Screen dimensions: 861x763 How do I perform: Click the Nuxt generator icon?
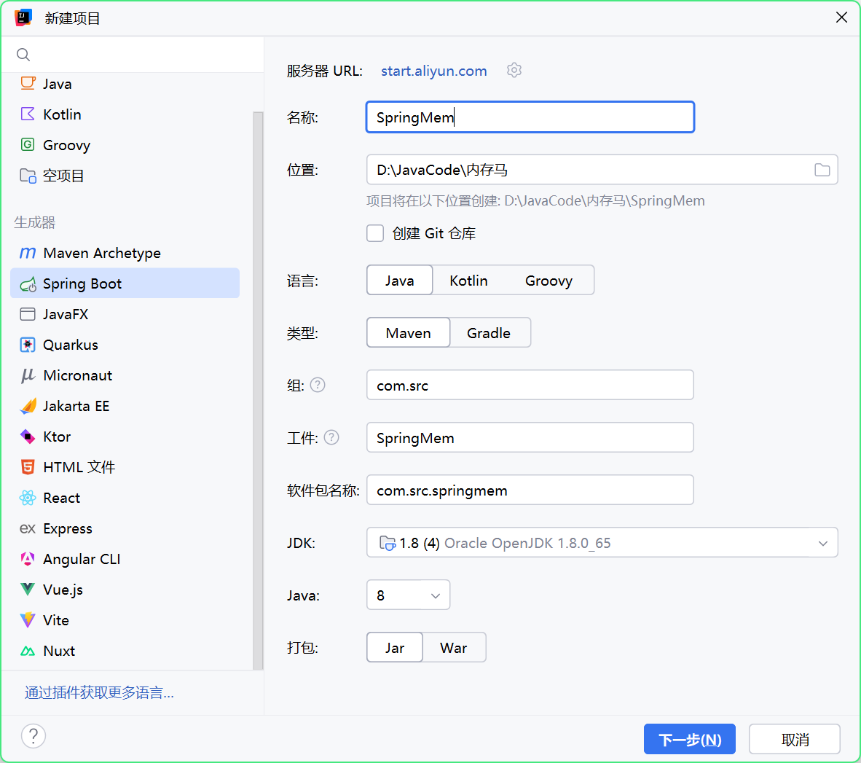[x=28, y=651]
